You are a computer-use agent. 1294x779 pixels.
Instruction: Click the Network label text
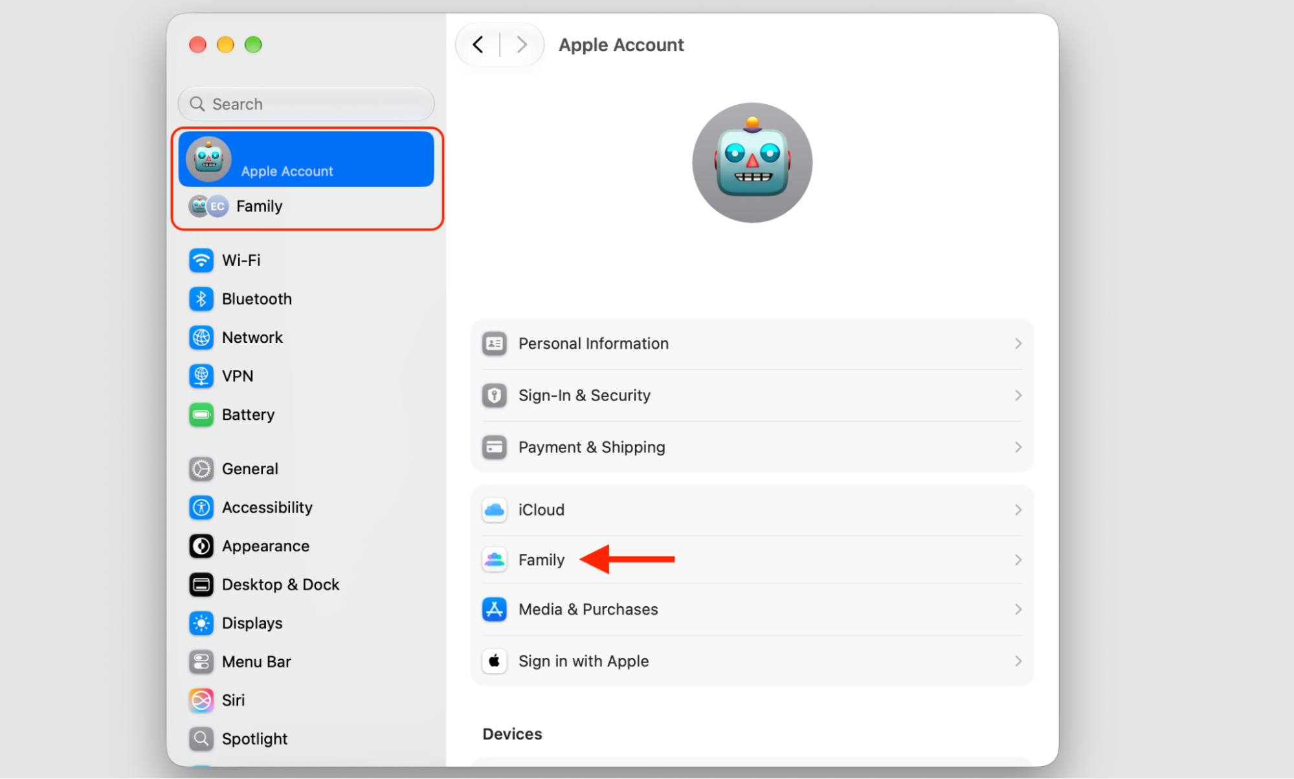(x=252, y=337)
